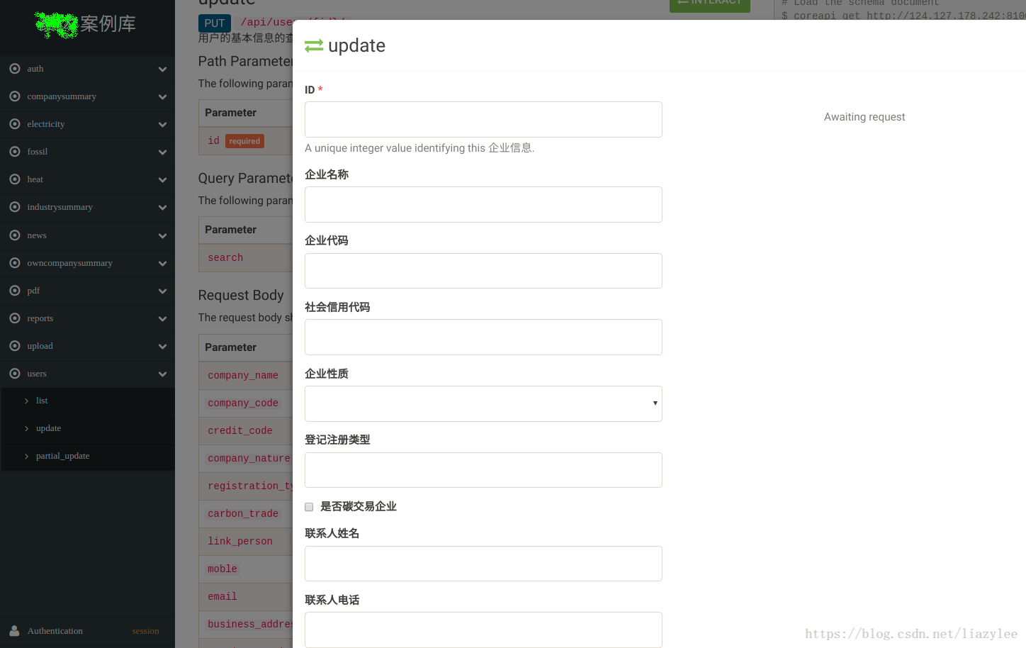Click the pdf circle icon
Image resolution: width=1026 pixels, height=648 pixels.
tap(15, 291)
